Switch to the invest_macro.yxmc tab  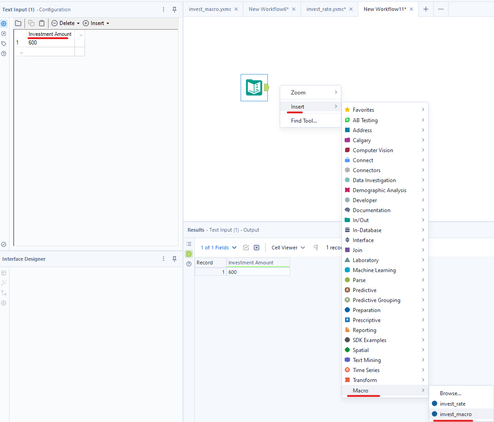point(210,9)
